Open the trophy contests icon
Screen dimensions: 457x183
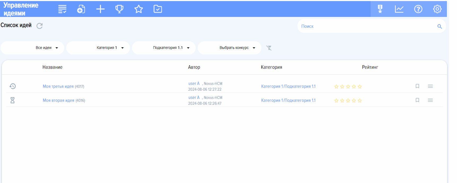pyautogui.click(x=119, y=9)
